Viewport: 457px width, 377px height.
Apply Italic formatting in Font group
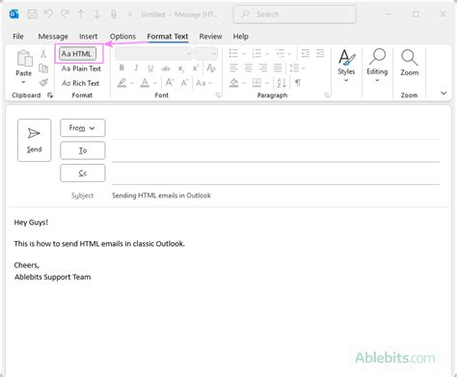coord(136,67)
